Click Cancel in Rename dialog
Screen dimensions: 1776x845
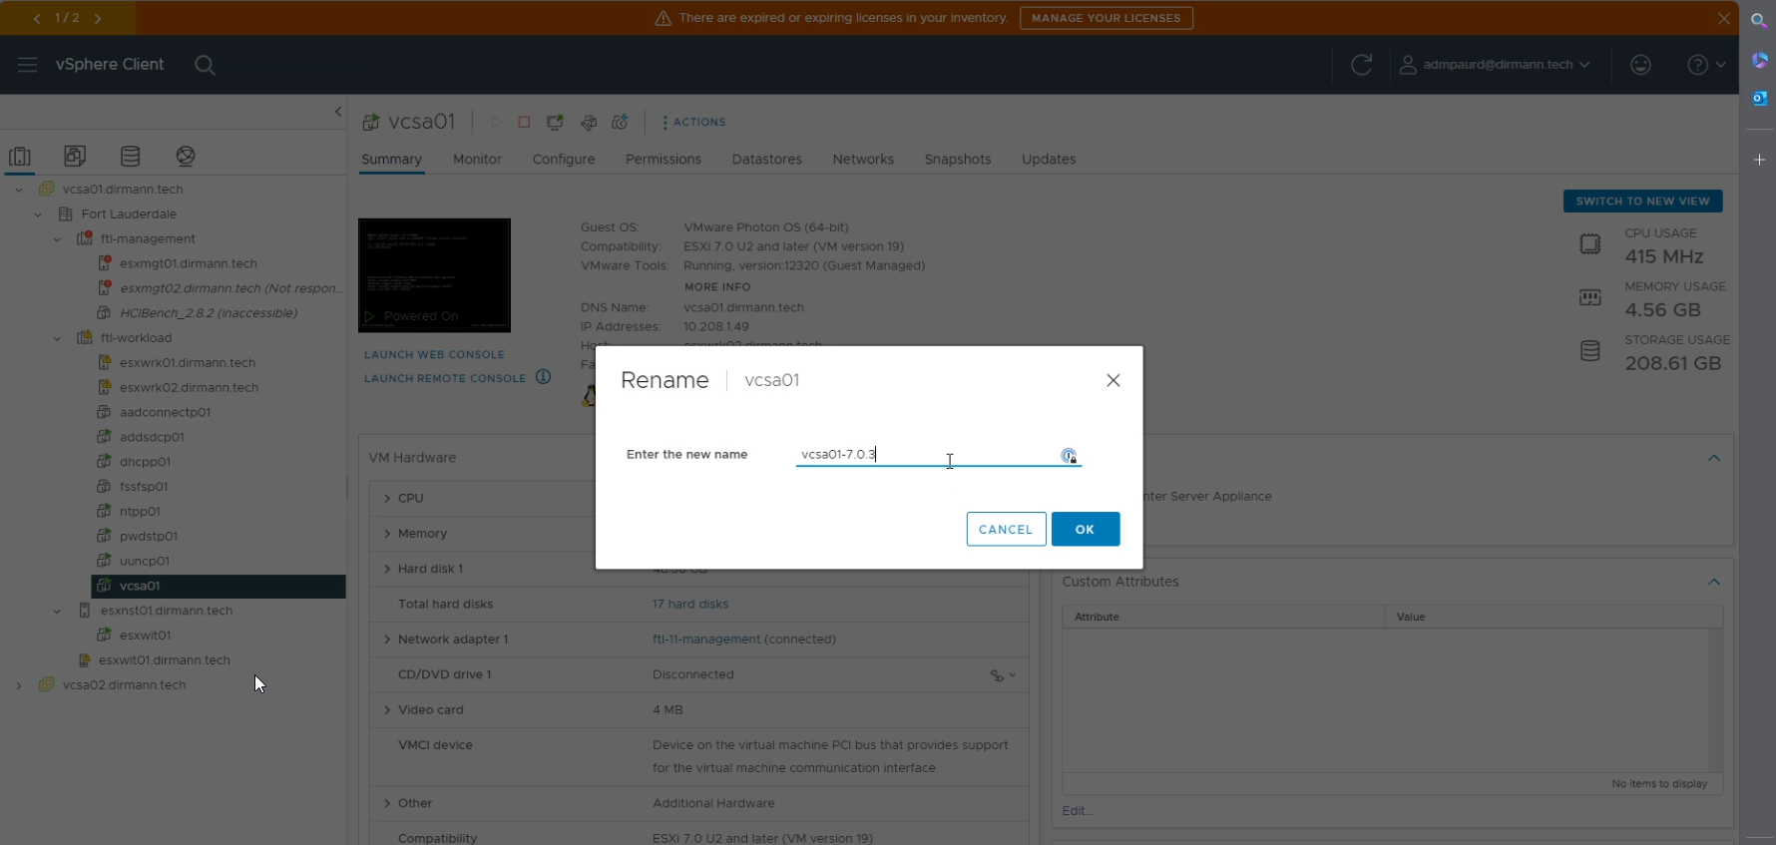click(1006, 530)
